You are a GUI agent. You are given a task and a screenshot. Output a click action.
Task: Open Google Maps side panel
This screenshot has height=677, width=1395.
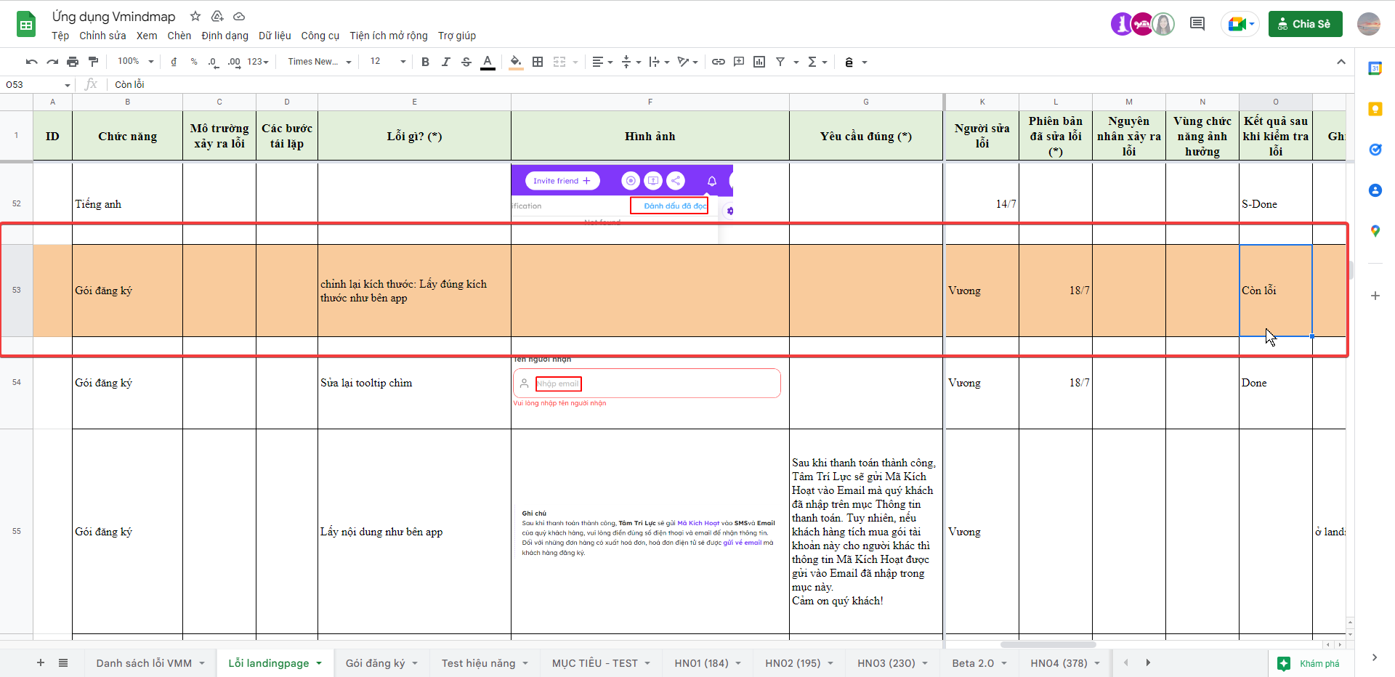1375,231
